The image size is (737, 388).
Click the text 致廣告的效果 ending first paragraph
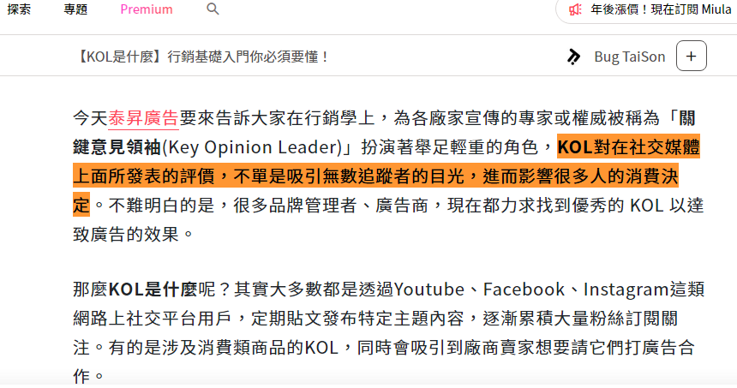point(126,234)
